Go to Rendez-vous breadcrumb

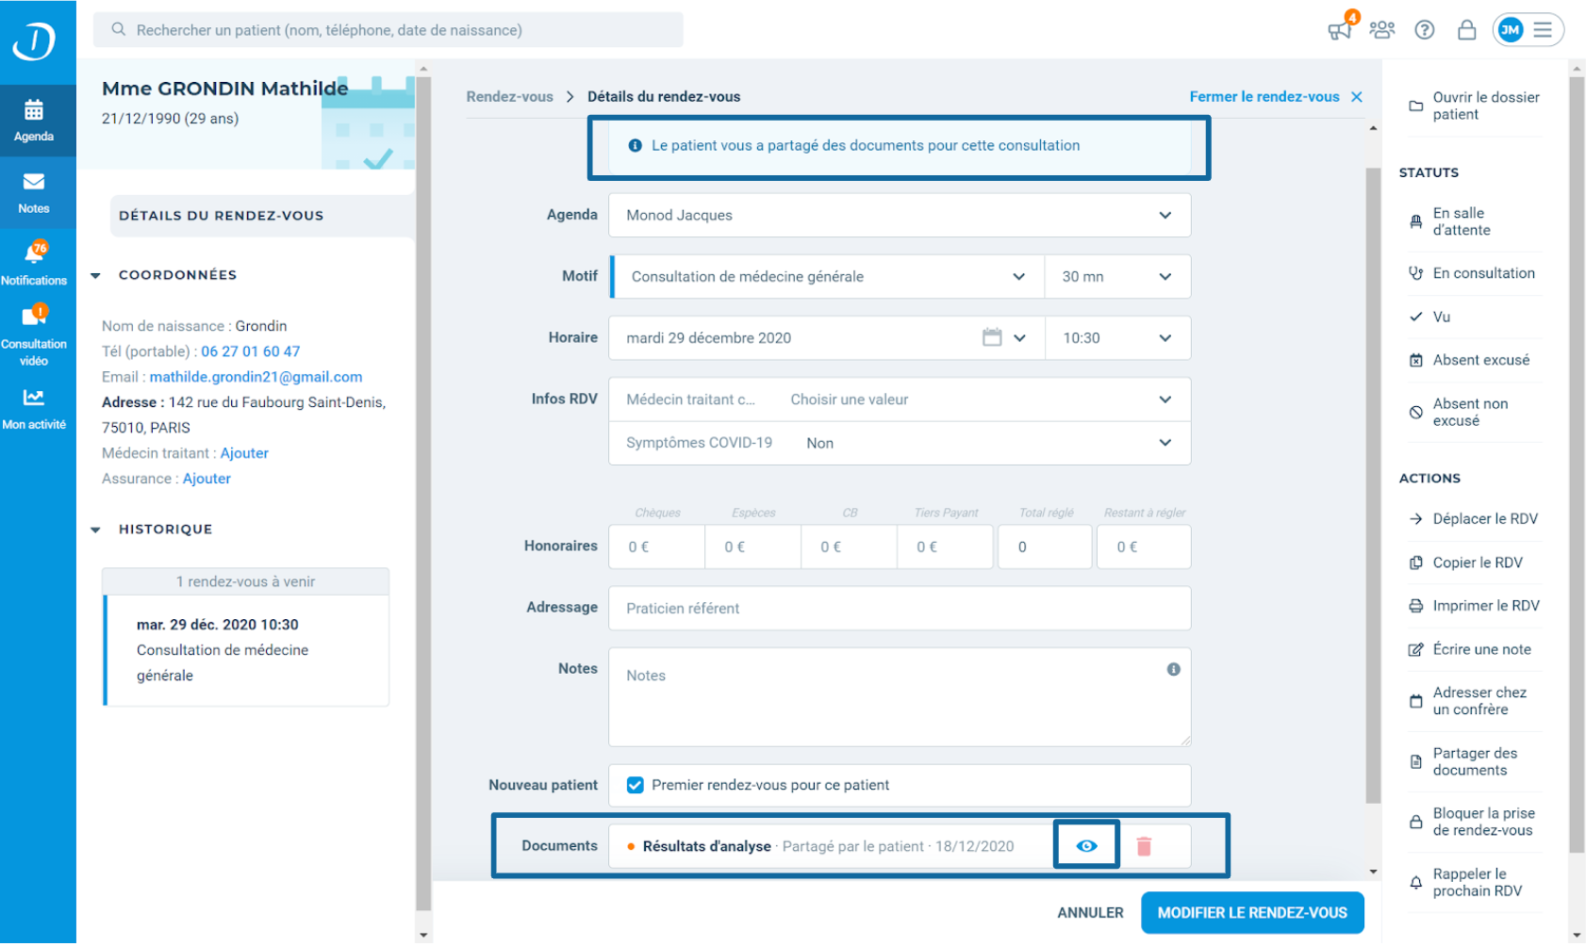click(x=509, y=96)
